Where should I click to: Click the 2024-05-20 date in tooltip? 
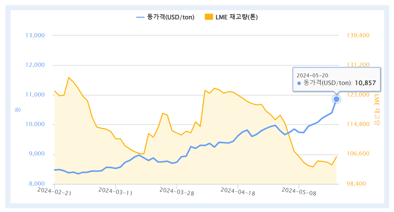(312, 75)
